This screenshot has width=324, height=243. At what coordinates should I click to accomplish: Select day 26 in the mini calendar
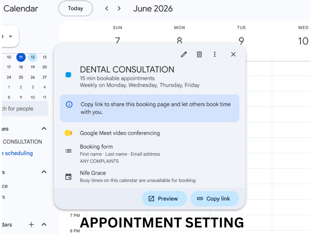[33, 77]
